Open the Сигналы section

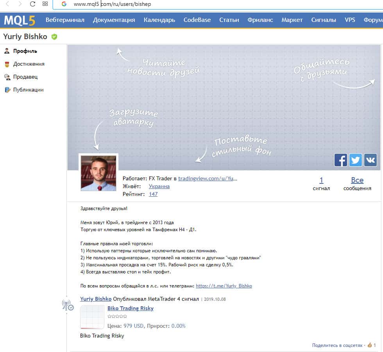[x=324, y=20]
